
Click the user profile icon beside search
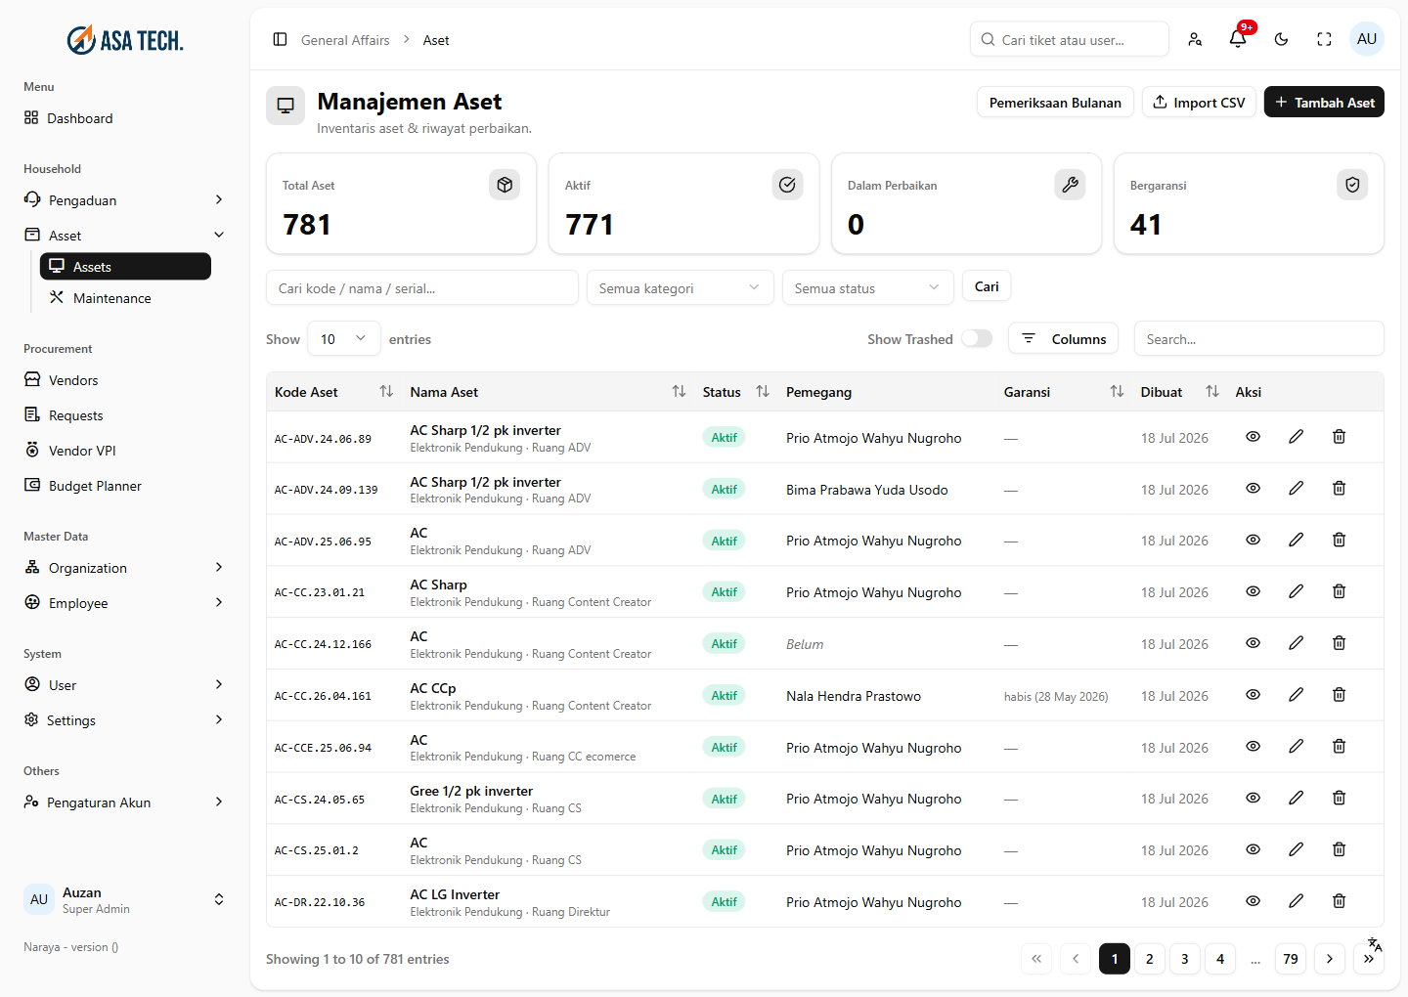(1195, 39)
